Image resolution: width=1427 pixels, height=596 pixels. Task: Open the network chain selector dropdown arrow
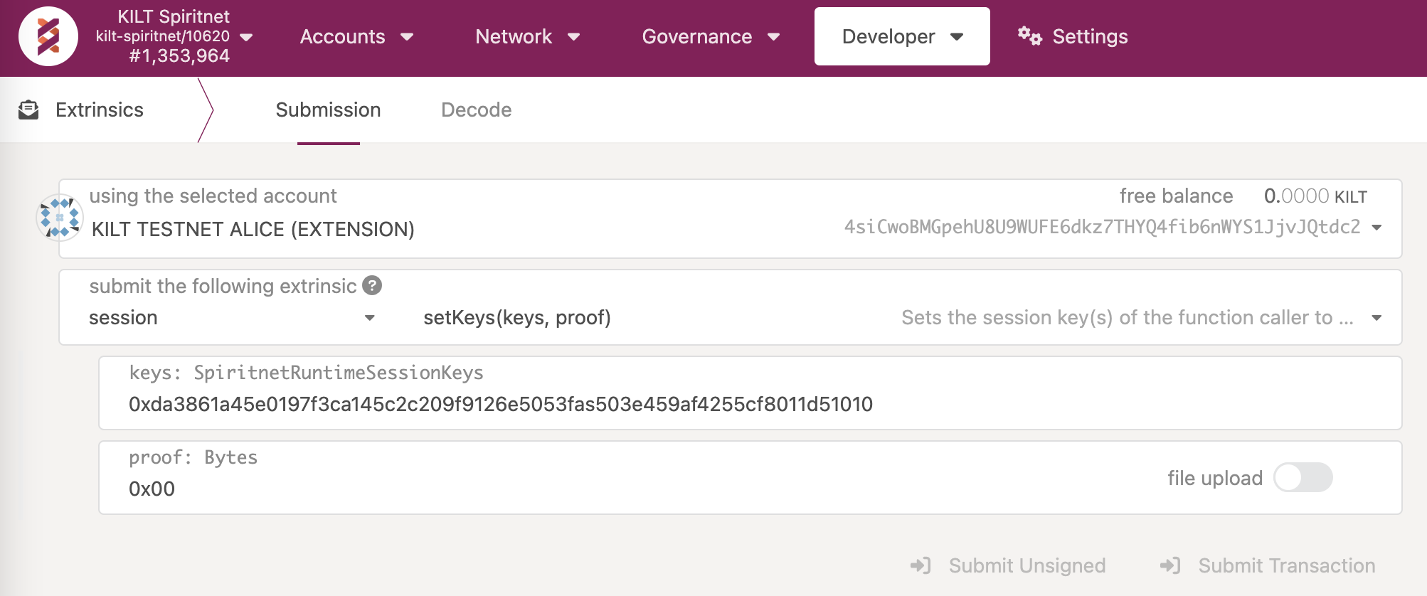[x=247, y=37]
